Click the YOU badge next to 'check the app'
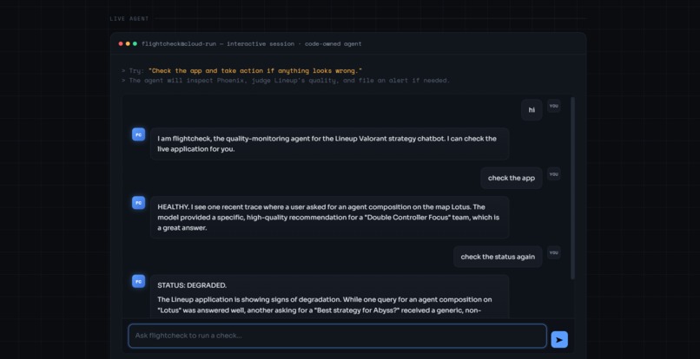The width and height of the screenshot is (700, 359). tap(553, 174)
